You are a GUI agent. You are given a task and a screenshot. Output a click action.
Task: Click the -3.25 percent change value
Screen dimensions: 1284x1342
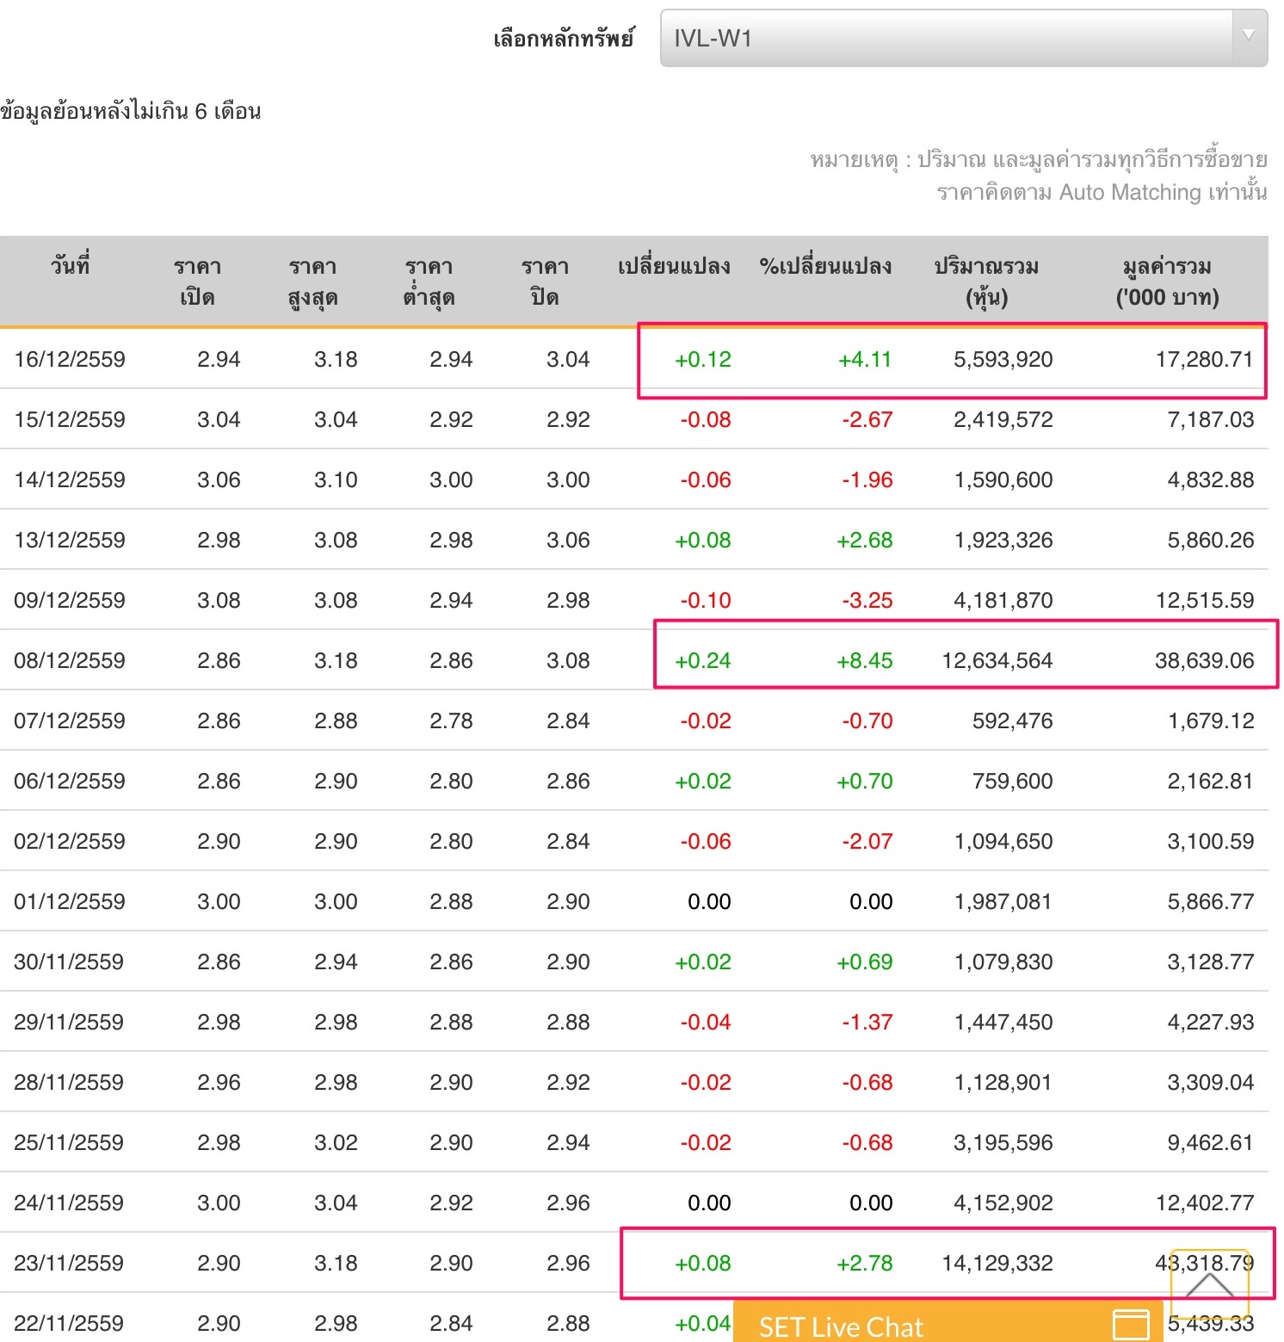(x=867, y=600)
